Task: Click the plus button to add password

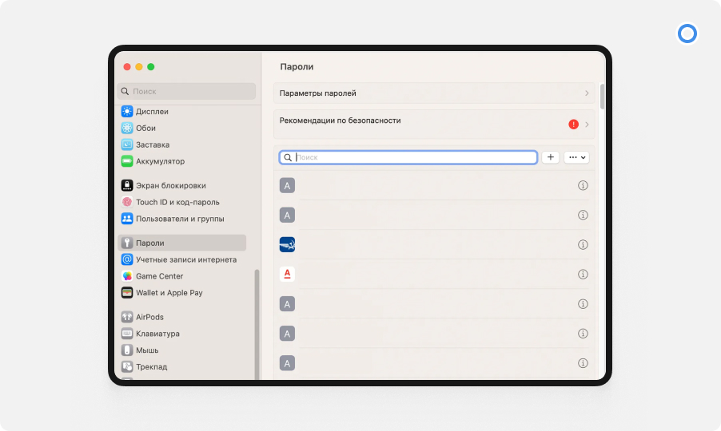Action: coord(551,157)
